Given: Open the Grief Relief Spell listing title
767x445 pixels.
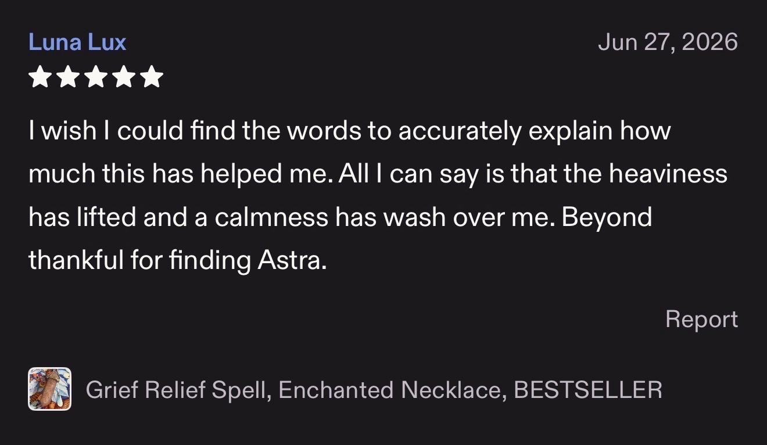Looking at the screenshot, I should (x=374, y=389).
